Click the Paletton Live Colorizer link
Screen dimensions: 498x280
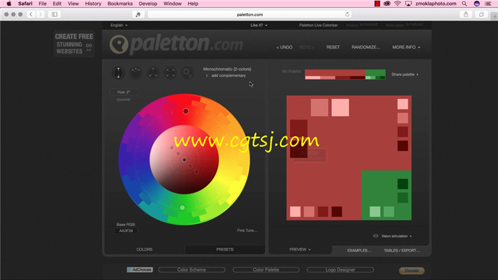(x=318, y=25)
